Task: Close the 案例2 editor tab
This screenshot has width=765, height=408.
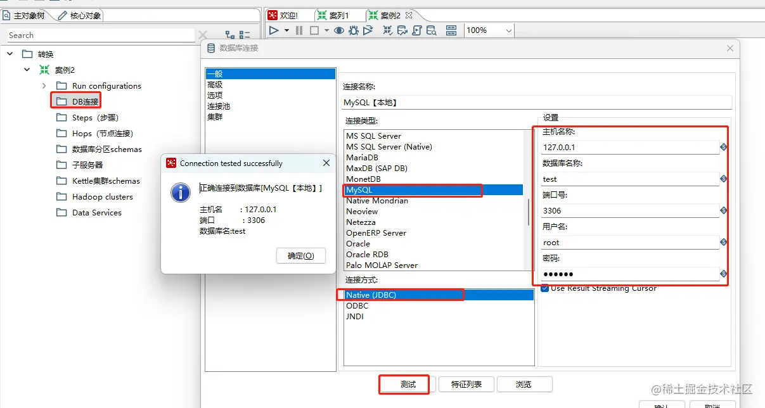Action: (408, 15)
